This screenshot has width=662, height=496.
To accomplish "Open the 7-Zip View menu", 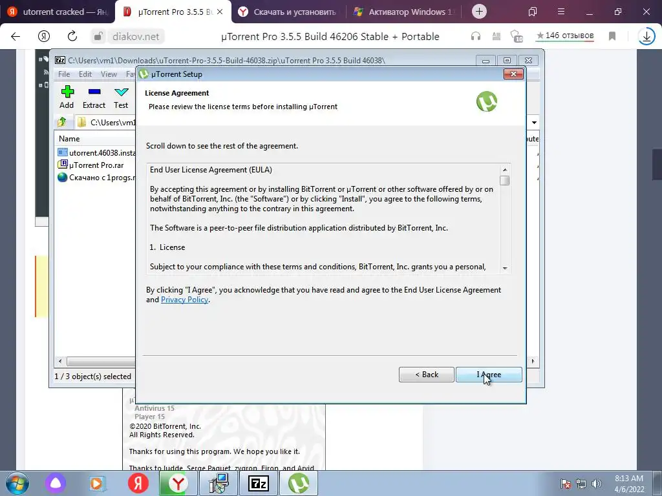I will (x=109, y=74).
